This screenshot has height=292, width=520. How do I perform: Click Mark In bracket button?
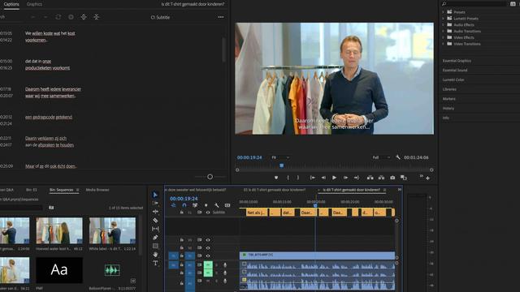coord(288,178)
